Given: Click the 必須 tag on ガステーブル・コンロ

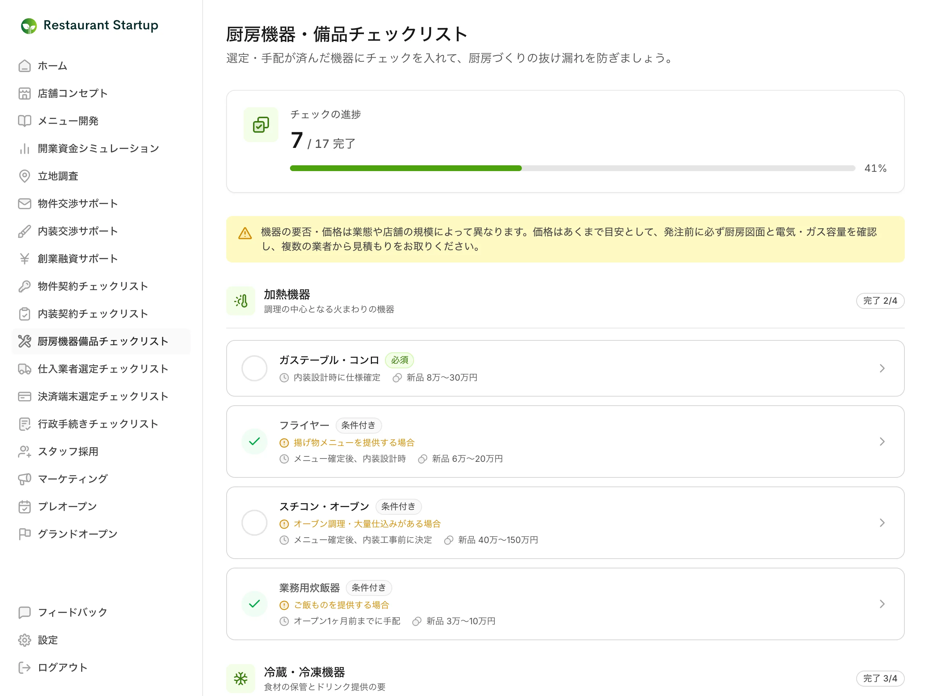Looking at the screenshot, I should click(399, 360).
